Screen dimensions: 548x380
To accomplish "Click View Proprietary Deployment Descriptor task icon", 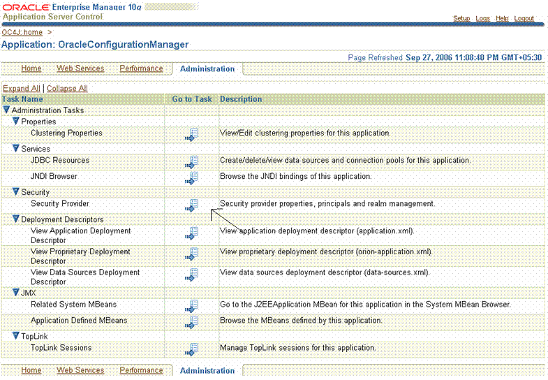I will pyautogui.click(x=191, y=254).
